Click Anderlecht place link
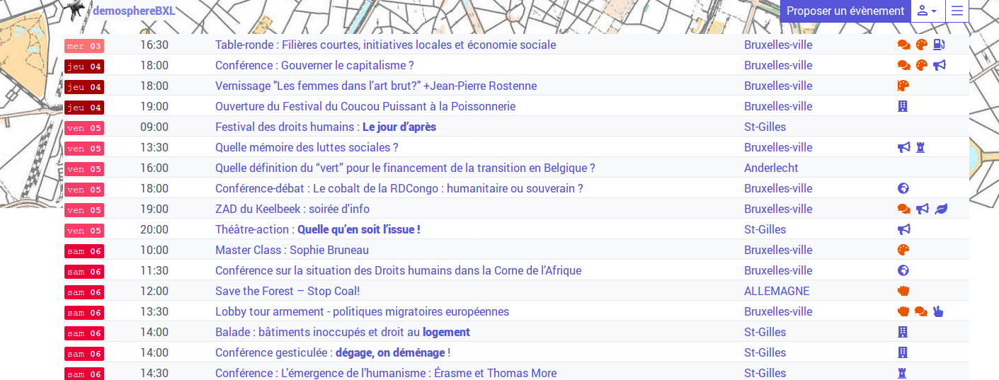This screenshot has width=999, height=380. (771, 168)
